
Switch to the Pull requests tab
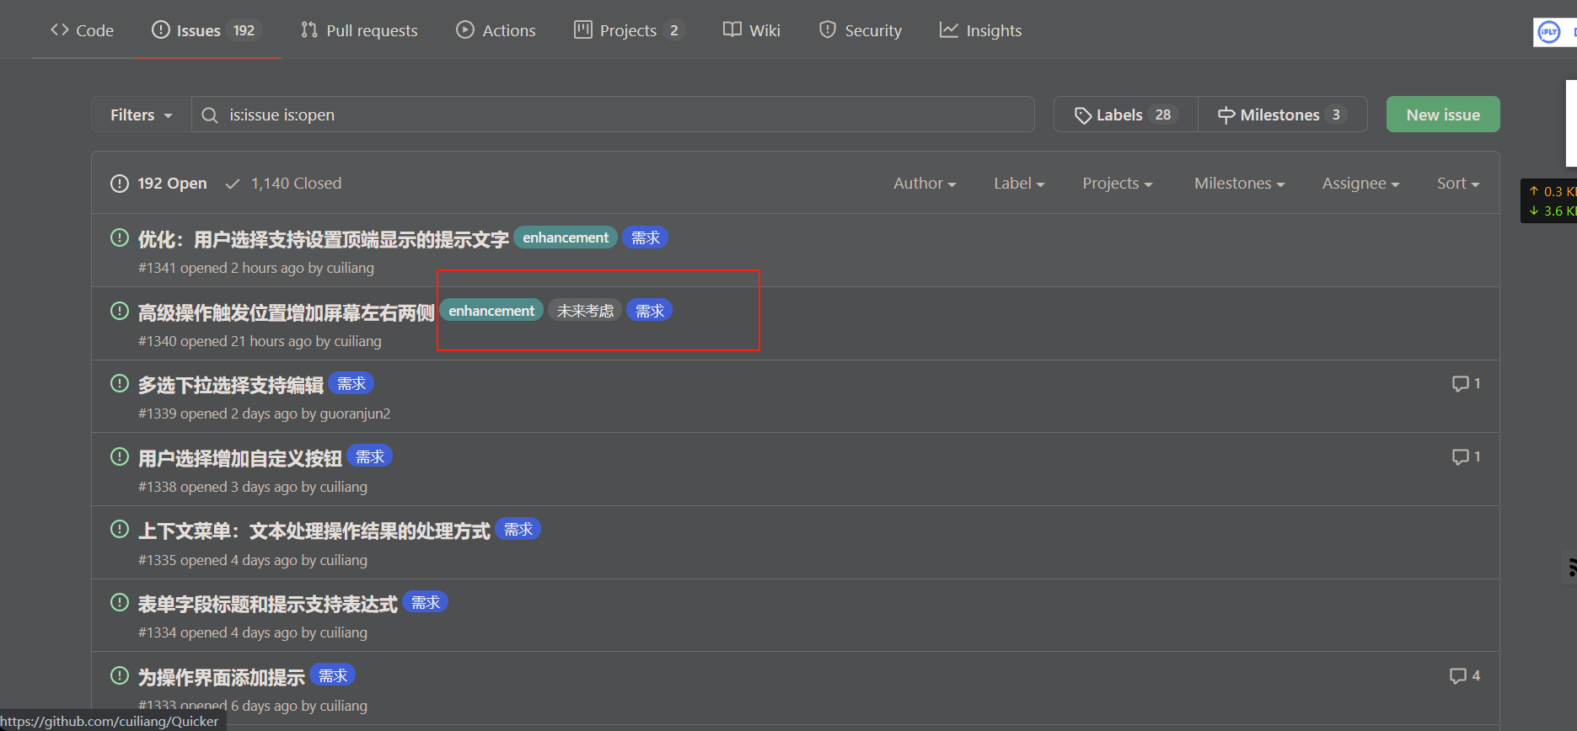(x=359, y=30)
